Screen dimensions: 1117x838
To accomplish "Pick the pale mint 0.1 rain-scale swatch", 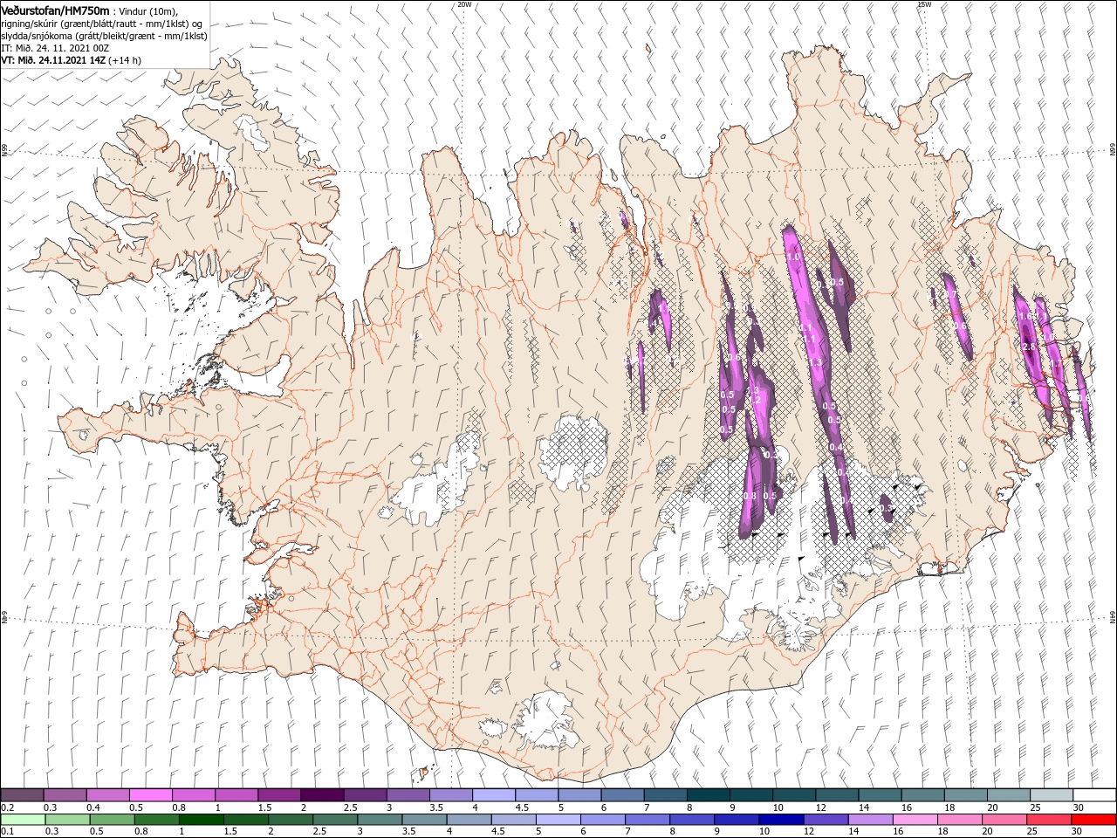I will (23, 820).
